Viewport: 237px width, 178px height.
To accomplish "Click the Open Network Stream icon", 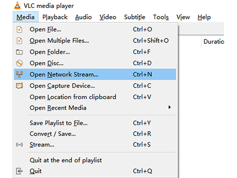I will coord(20,74).
